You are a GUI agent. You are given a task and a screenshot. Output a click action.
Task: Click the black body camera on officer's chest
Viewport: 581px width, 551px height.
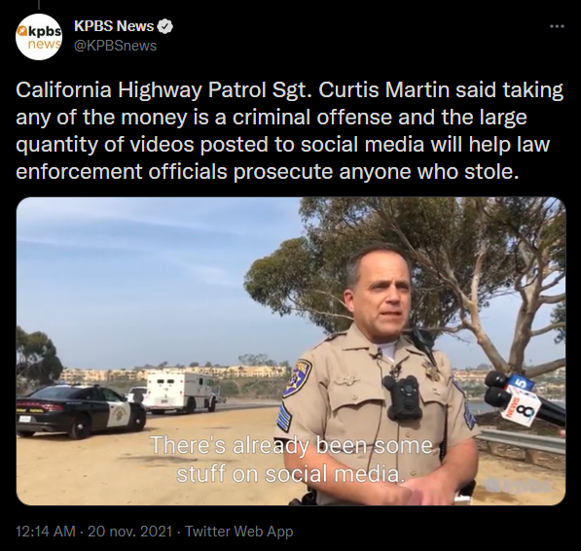click(x=402, y=396)
